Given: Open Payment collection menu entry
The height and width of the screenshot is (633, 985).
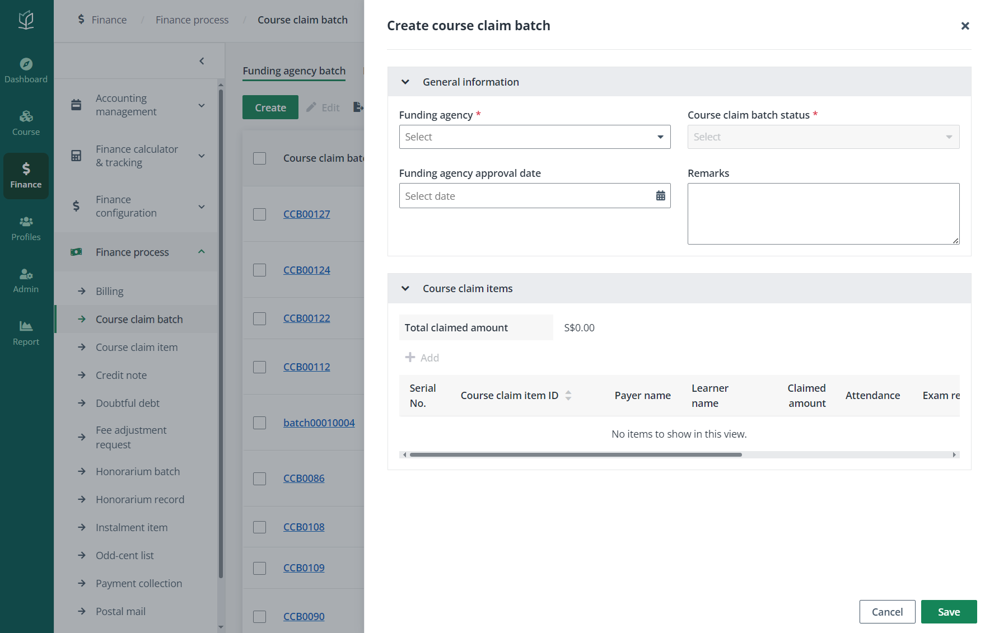Looking at the screenshot, I should tap(139, 583).
